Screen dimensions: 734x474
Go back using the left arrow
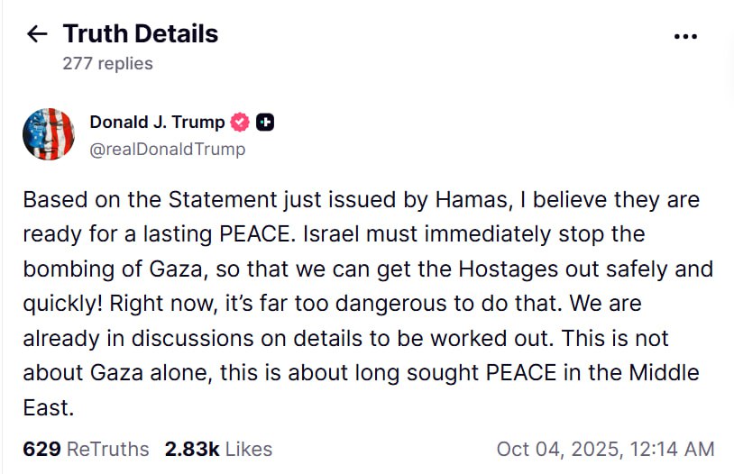click(x=36, y=34)
